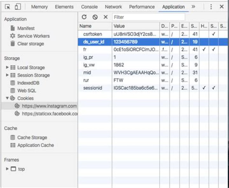The height and width of the screenshot is (188, 229).
Task: Activate the inspect element picker icon
Action: point(7,7)
